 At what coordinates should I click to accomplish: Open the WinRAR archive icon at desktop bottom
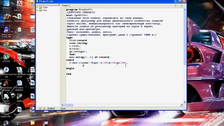pyautogui.click(x=20, y=123)
